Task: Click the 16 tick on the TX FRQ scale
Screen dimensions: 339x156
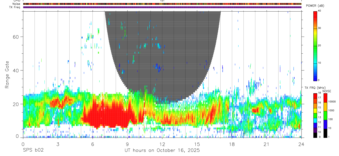Action: [x=319, y=103]
